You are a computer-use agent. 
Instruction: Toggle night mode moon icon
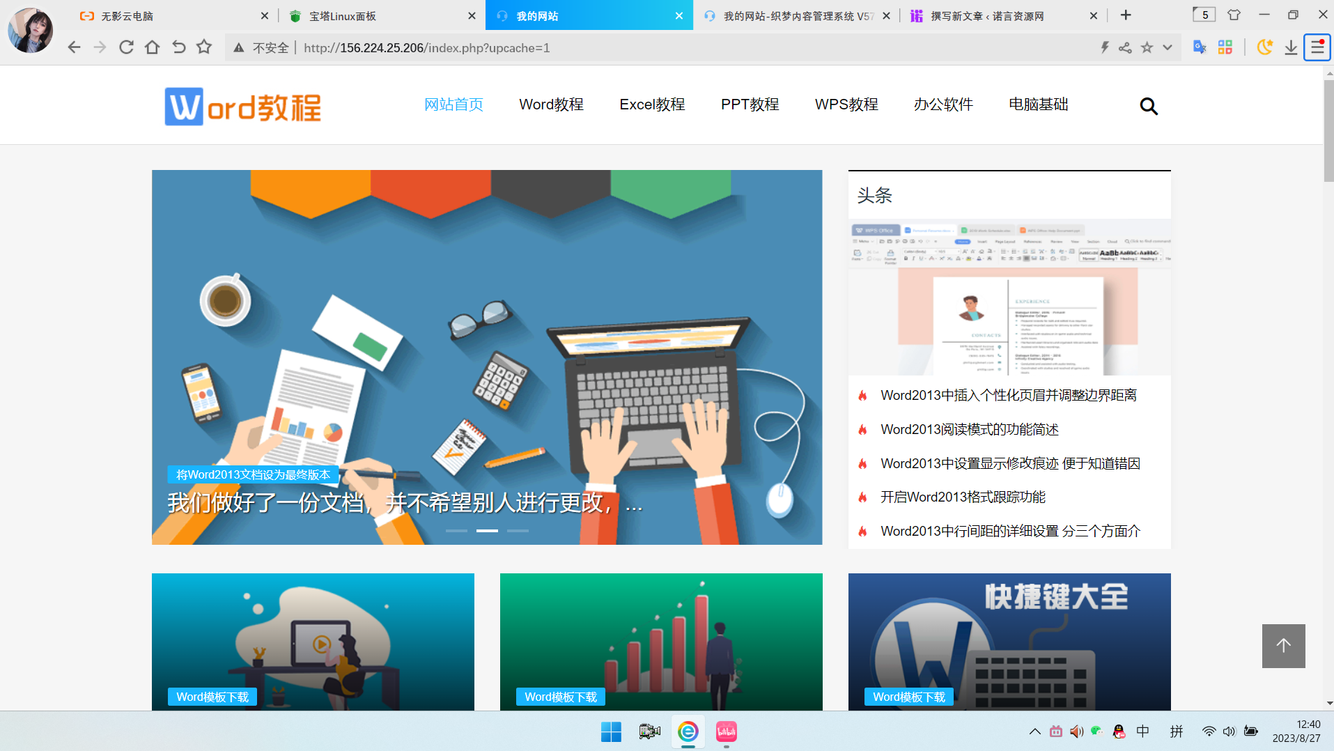pos(1264,47)
